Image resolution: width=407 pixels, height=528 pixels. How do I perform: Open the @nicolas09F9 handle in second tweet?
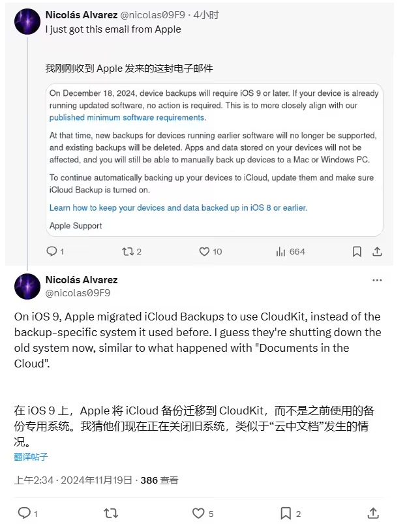(78, 292)
